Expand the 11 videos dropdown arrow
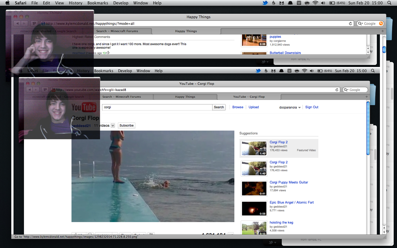The width and height of the screenshot is (397, 248). (113, 126)
